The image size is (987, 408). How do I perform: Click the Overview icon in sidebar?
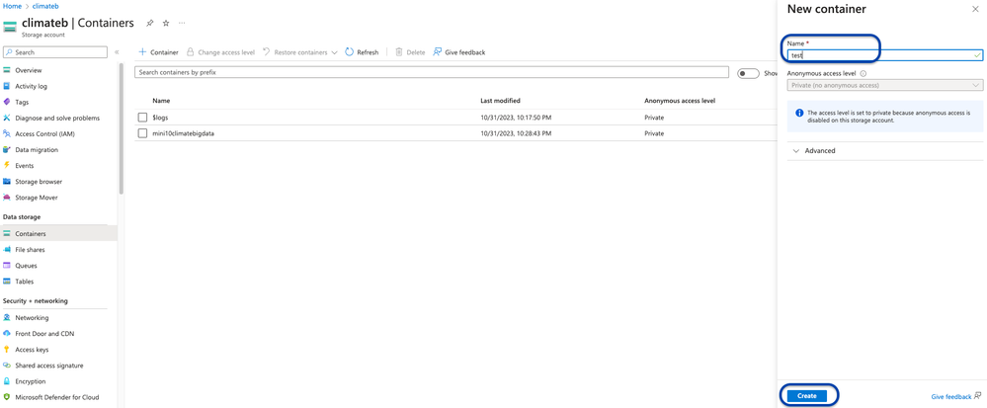[7, 70]
